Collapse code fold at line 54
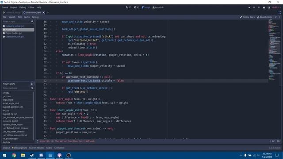This screenshot has width=283, height=159. coord(48,51)
